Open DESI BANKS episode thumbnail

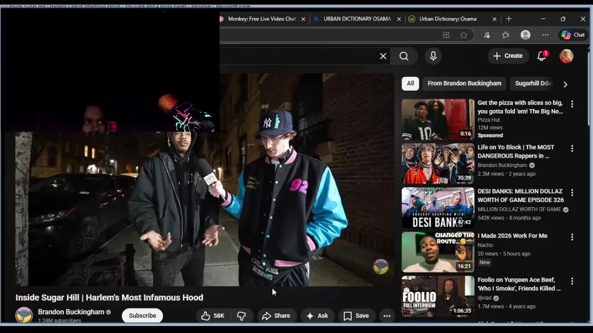(x=438, y=208)
